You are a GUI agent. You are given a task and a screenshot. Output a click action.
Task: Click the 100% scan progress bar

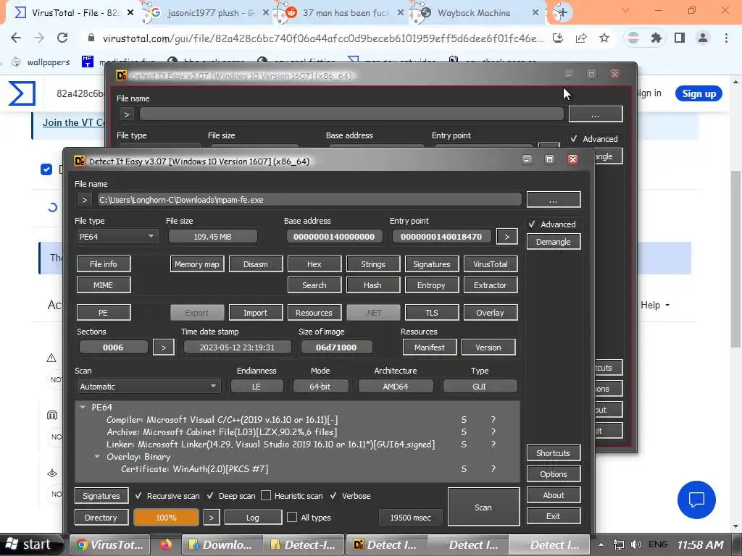(166, 517)
